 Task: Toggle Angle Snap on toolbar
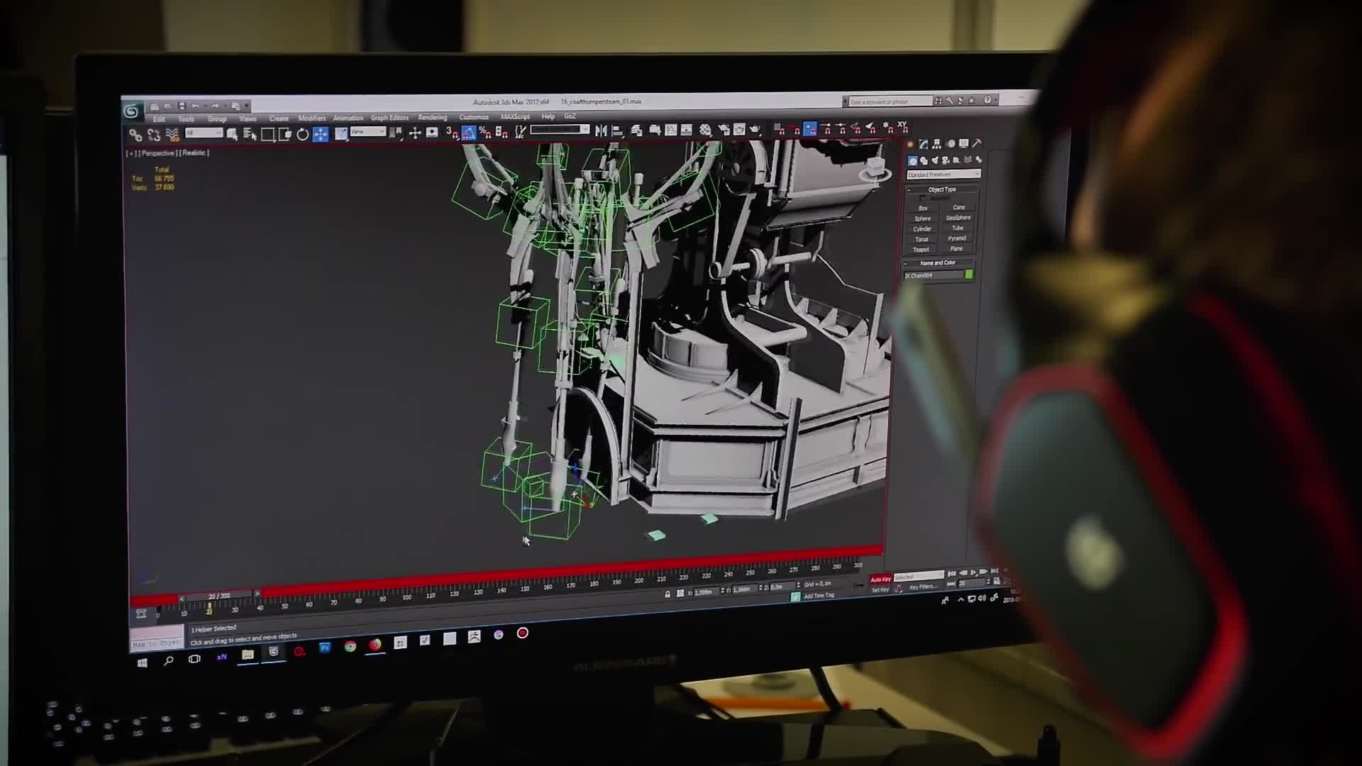point(469,132)
